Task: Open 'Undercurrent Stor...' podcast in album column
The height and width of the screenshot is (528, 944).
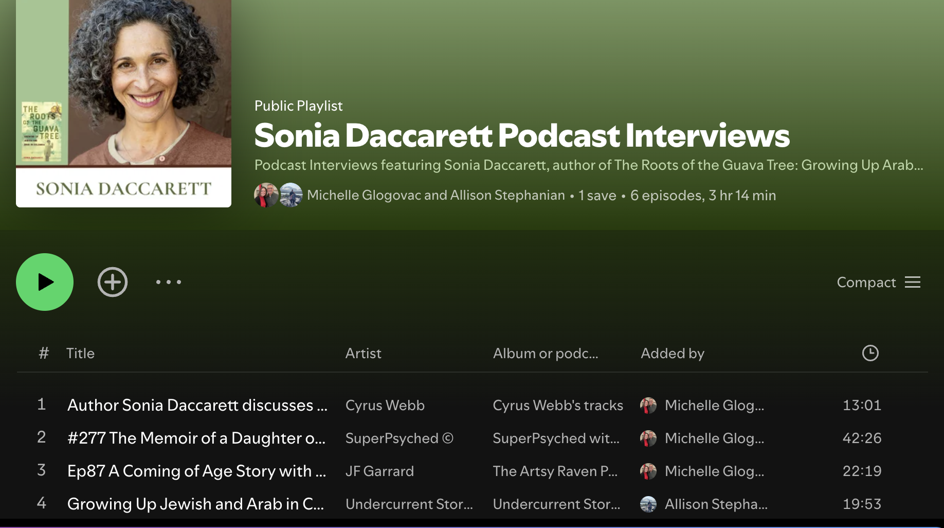Action: 557,504
